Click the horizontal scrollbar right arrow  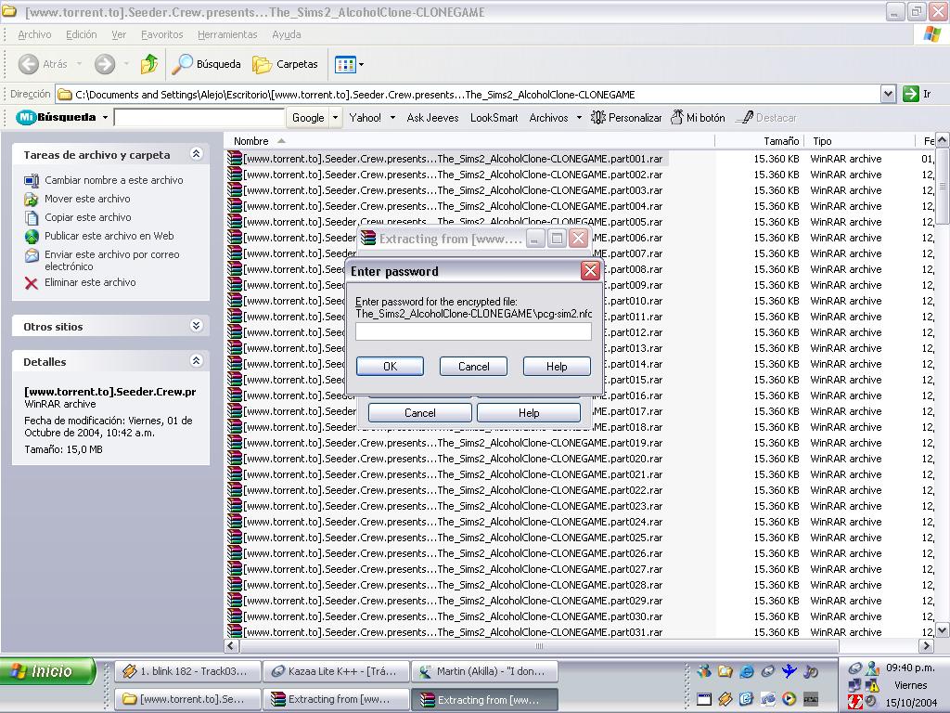[927, 646]
